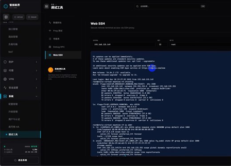Click the magnifier icon in the search bar
The width and height of the screenshot is (231, 166).
tap(137, 6)
